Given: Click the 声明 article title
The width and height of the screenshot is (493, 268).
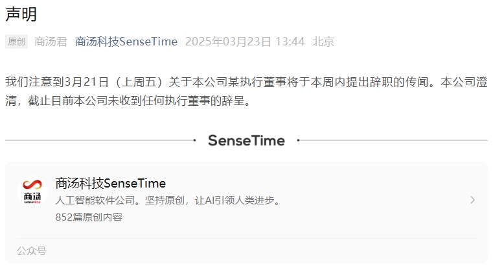Looking at the screenshot, I should tap(21, 14).
